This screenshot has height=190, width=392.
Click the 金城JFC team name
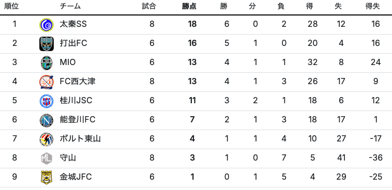(76, 177)
